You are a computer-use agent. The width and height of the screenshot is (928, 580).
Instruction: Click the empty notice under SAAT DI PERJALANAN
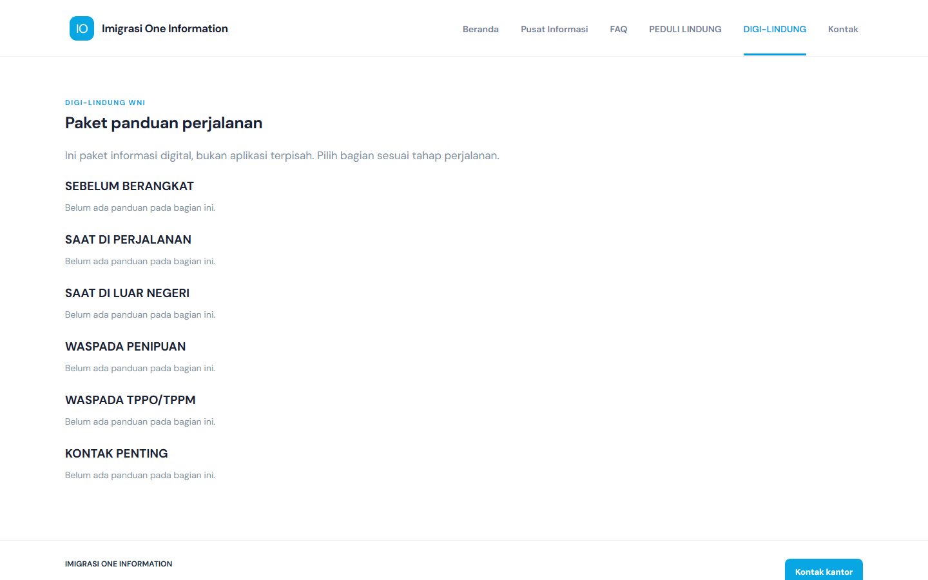point(140,261)
